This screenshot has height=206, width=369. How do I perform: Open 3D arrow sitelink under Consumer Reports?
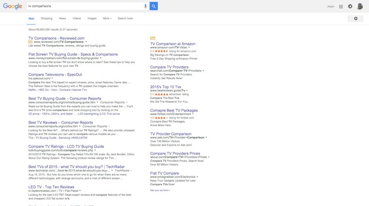click(34, 114)
